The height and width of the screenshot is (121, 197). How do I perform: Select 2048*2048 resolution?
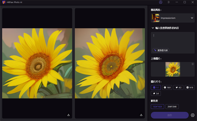[x=172, y=107]
